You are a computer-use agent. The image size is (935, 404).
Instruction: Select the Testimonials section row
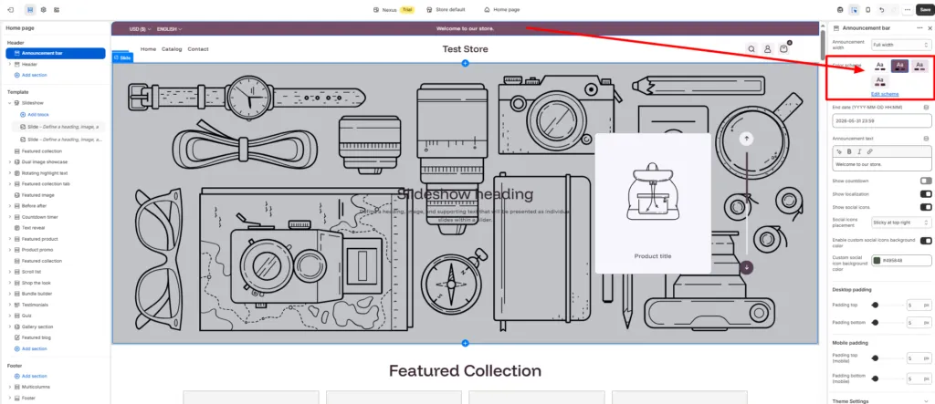pyautogui.click(x=58, y=306)
